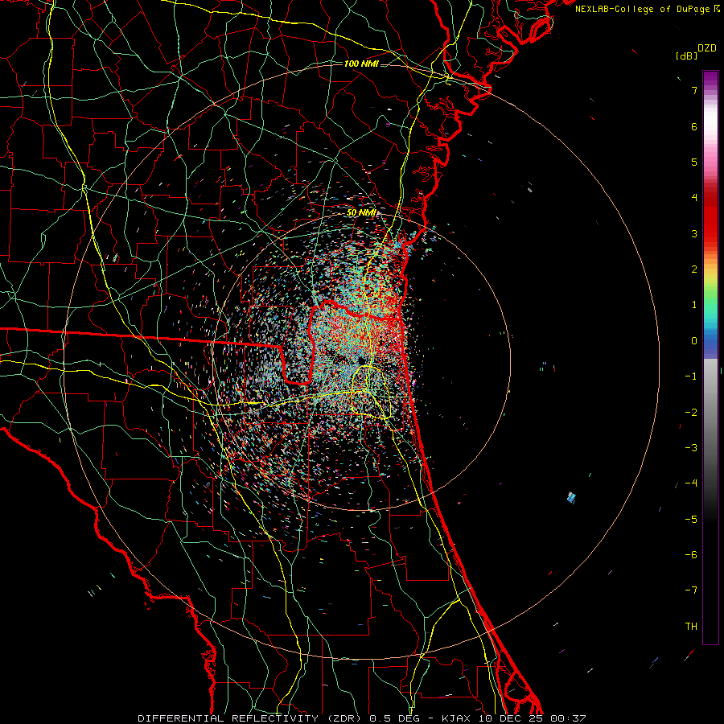The height and width of the screenshot is (724, 724).
Task: Click the -5 value on the color scale
Action: click(x=691, y=520)
